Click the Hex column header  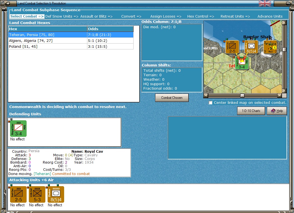[48, 29]
